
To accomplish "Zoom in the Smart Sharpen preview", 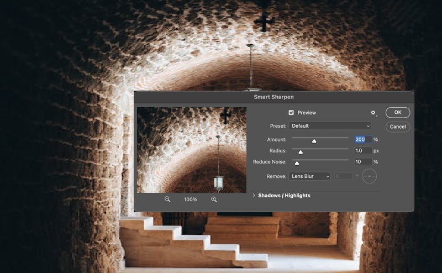I will click(x=214, y=200).
